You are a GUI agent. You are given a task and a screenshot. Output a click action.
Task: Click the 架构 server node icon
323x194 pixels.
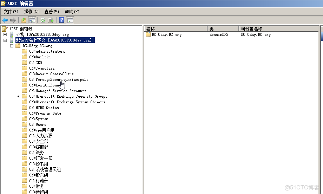point(12,34)
